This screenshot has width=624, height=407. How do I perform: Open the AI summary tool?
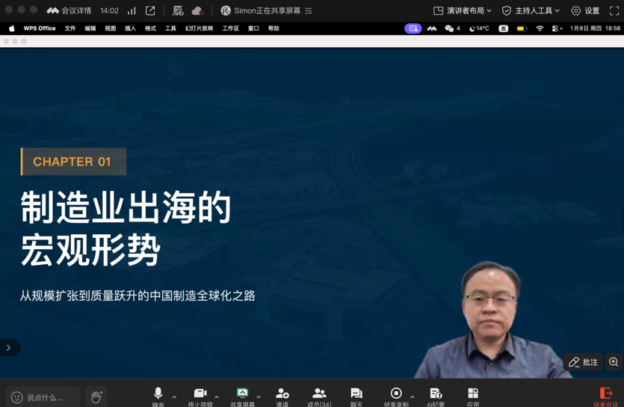click(x=436, y=394)
